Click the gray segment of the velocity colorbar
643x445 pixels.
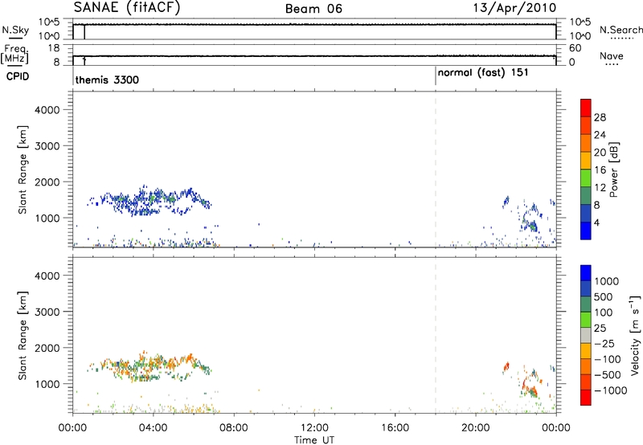pyautogui.click(x=586, y=335)
